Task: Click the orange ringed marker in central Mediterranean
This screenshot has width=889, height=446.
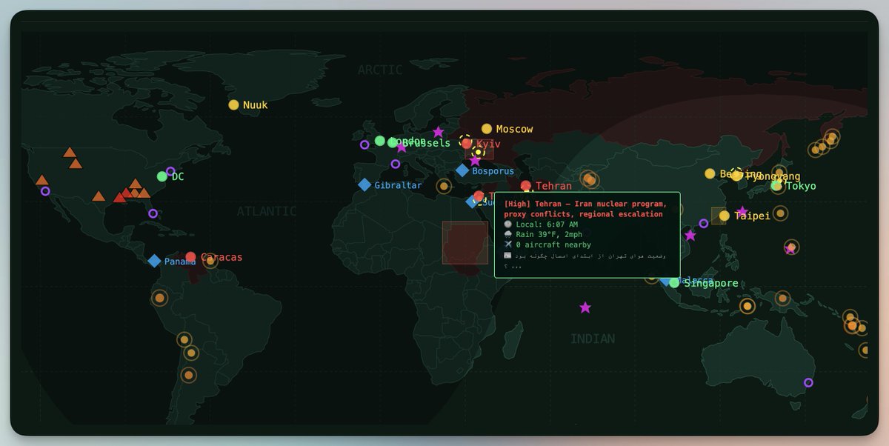Action: pyautogui.click(x=444, y=186)
